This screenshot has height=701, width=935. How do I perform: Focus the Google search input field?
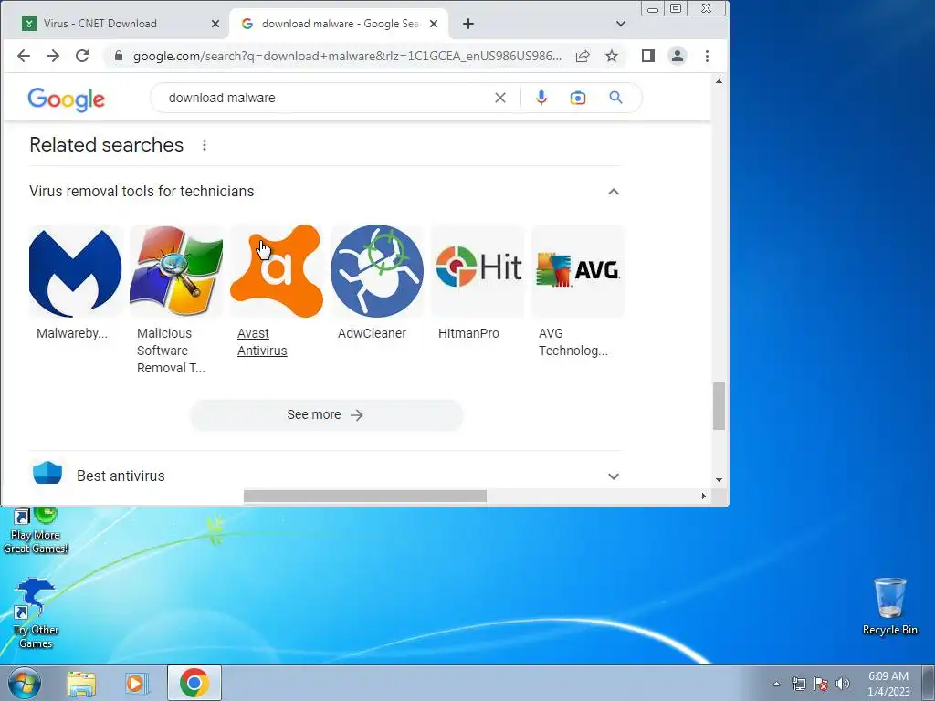(325, 98)
